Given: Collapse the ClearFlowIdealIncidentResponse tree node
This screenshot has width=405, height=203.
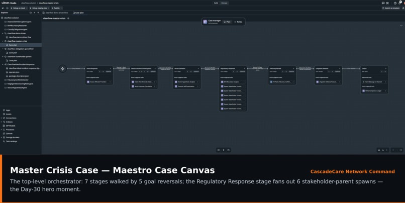Looking at the screenshot, I should click(3, 64).
